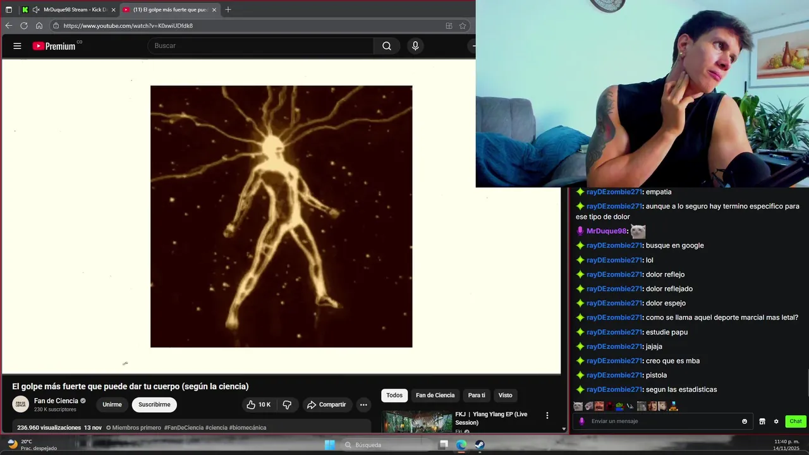Viewport: 809px width, 455px height.
Task: Reload the page with the refresh icon
Action: tap(24, 26)
